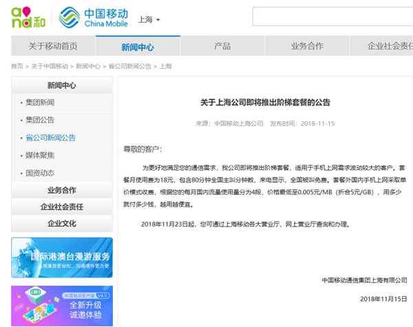The width and height of the screenshot is (413, 327).
Task: Select the 业务合作 top navigation tab
Action: 307,47
